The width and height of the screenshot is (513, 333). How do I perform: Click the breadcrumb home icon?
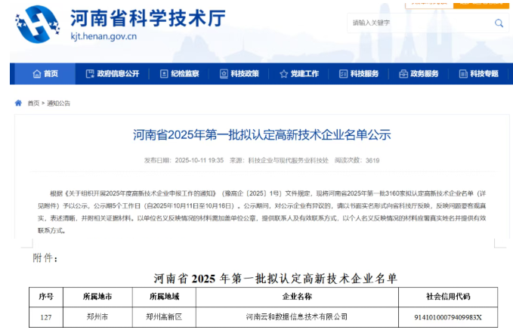[x=19, y=103]
